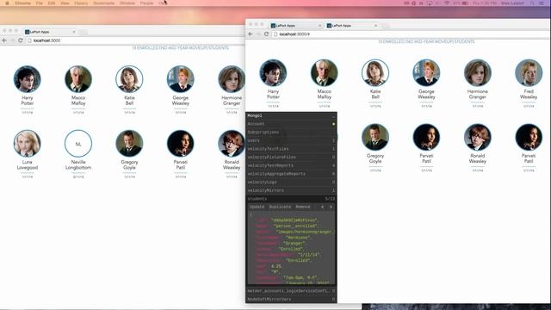551x310 pixels.
Task: Expand the velocityTestFiles collection
Action: pyautogui.click(x=291, y=149)
